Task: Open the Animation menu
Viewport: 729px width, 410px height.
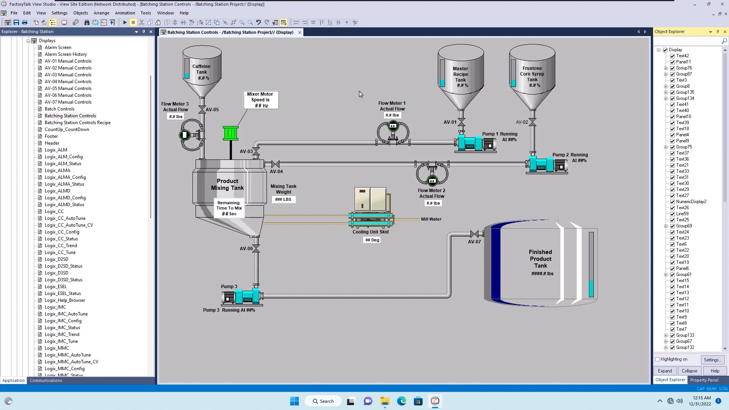Action: pyautogui.click(x=125, y=13)
